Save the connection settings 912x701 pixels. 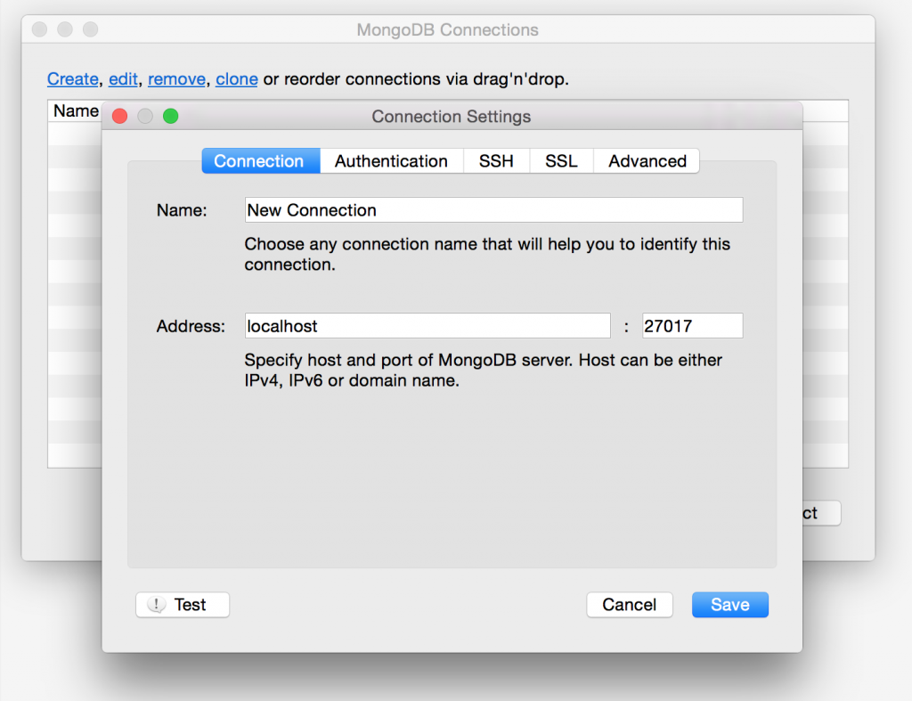[730, 605]
